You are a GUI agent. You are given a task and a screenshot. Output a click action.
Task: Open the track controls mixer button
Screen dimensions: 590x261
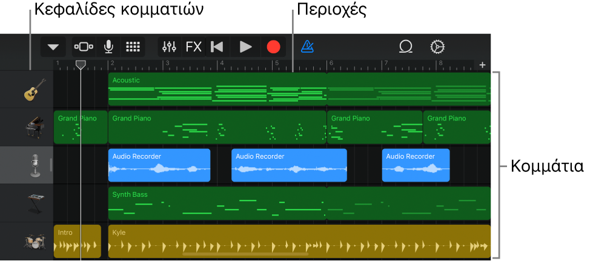point(170,47)
